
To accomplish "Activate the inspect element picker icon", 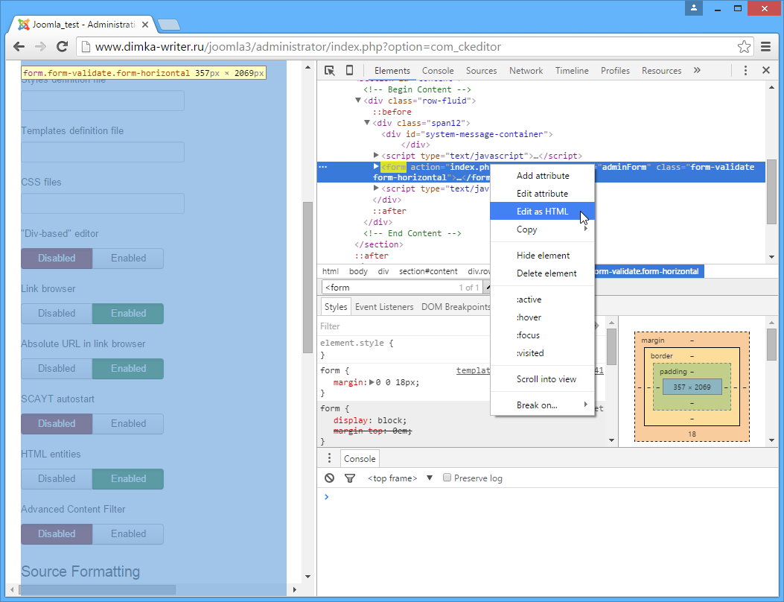I will point(329,71).
